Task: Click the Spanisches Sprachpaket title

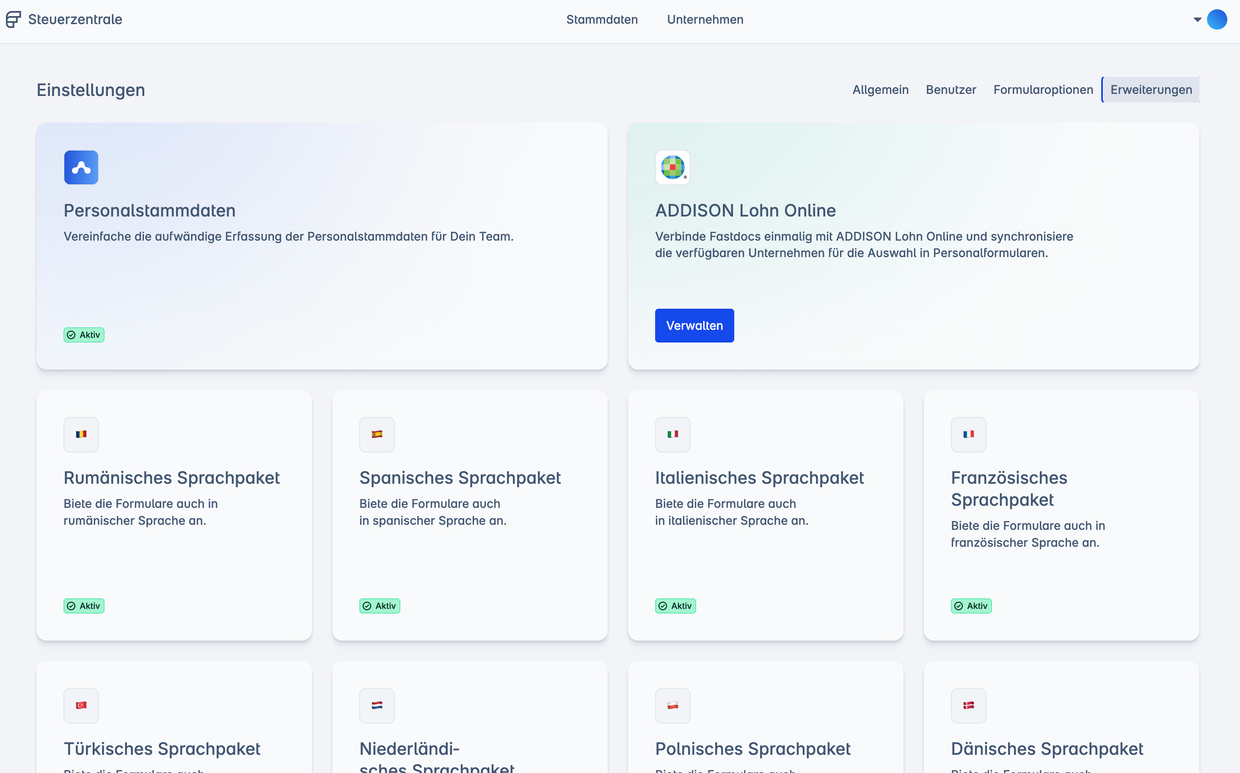Action: point(460,478)
